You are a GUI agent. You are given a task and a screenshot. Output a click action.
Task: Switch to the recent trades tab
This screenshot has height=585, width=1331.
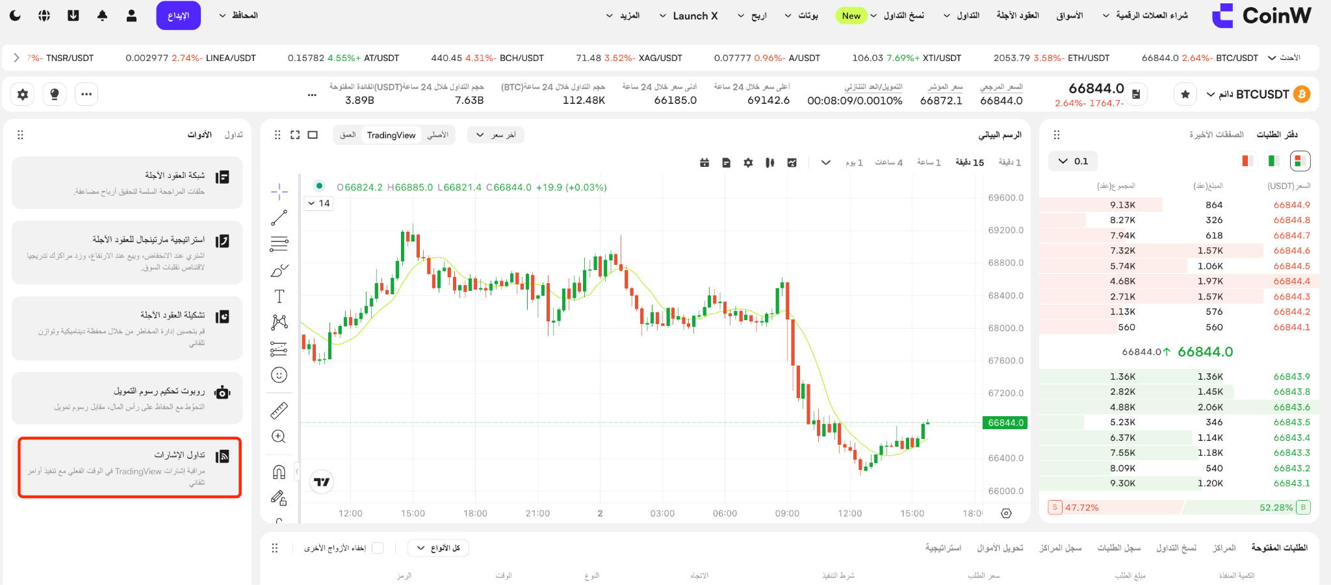coord(1217,134)
